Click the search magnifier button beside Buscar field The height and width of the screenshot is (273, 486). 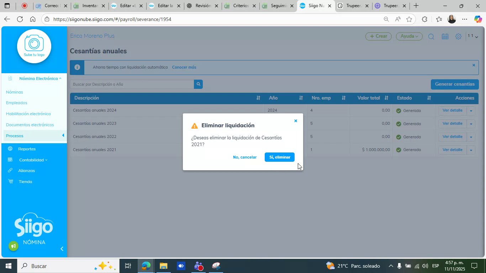(199, 84)
